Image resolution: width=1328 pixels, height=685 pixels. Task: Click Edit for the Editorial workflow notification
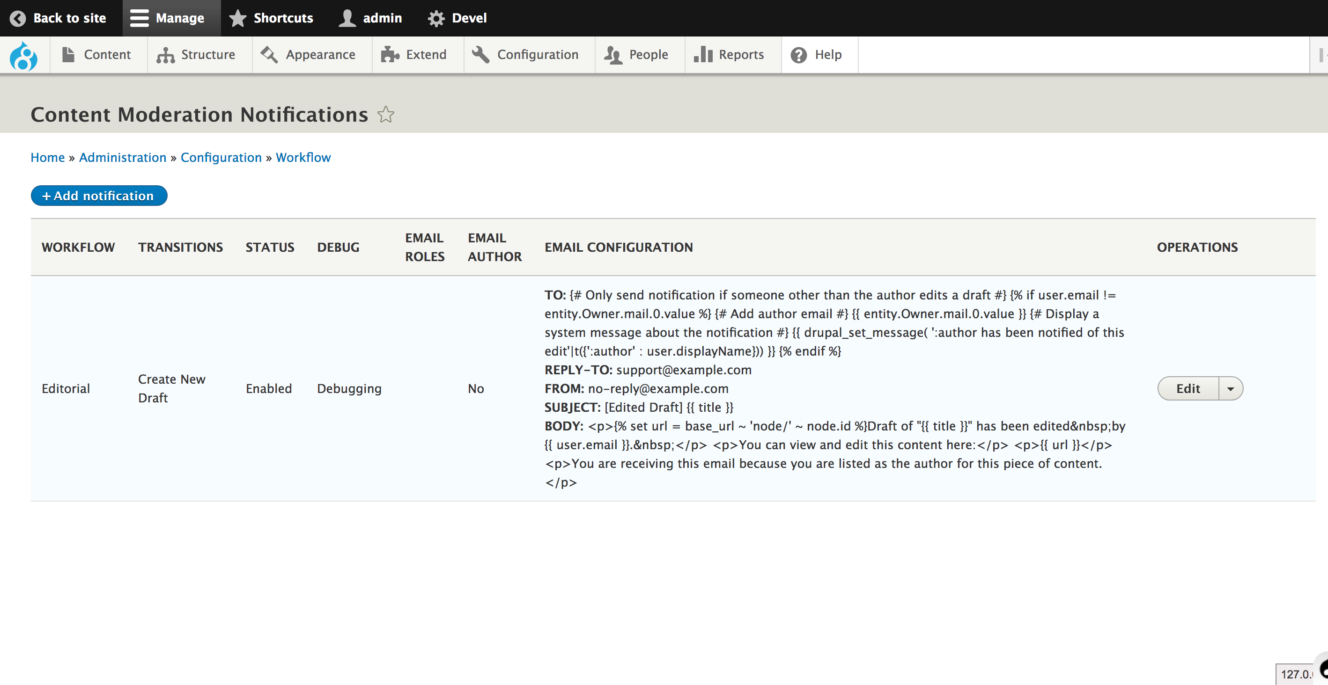point(1188,389)
